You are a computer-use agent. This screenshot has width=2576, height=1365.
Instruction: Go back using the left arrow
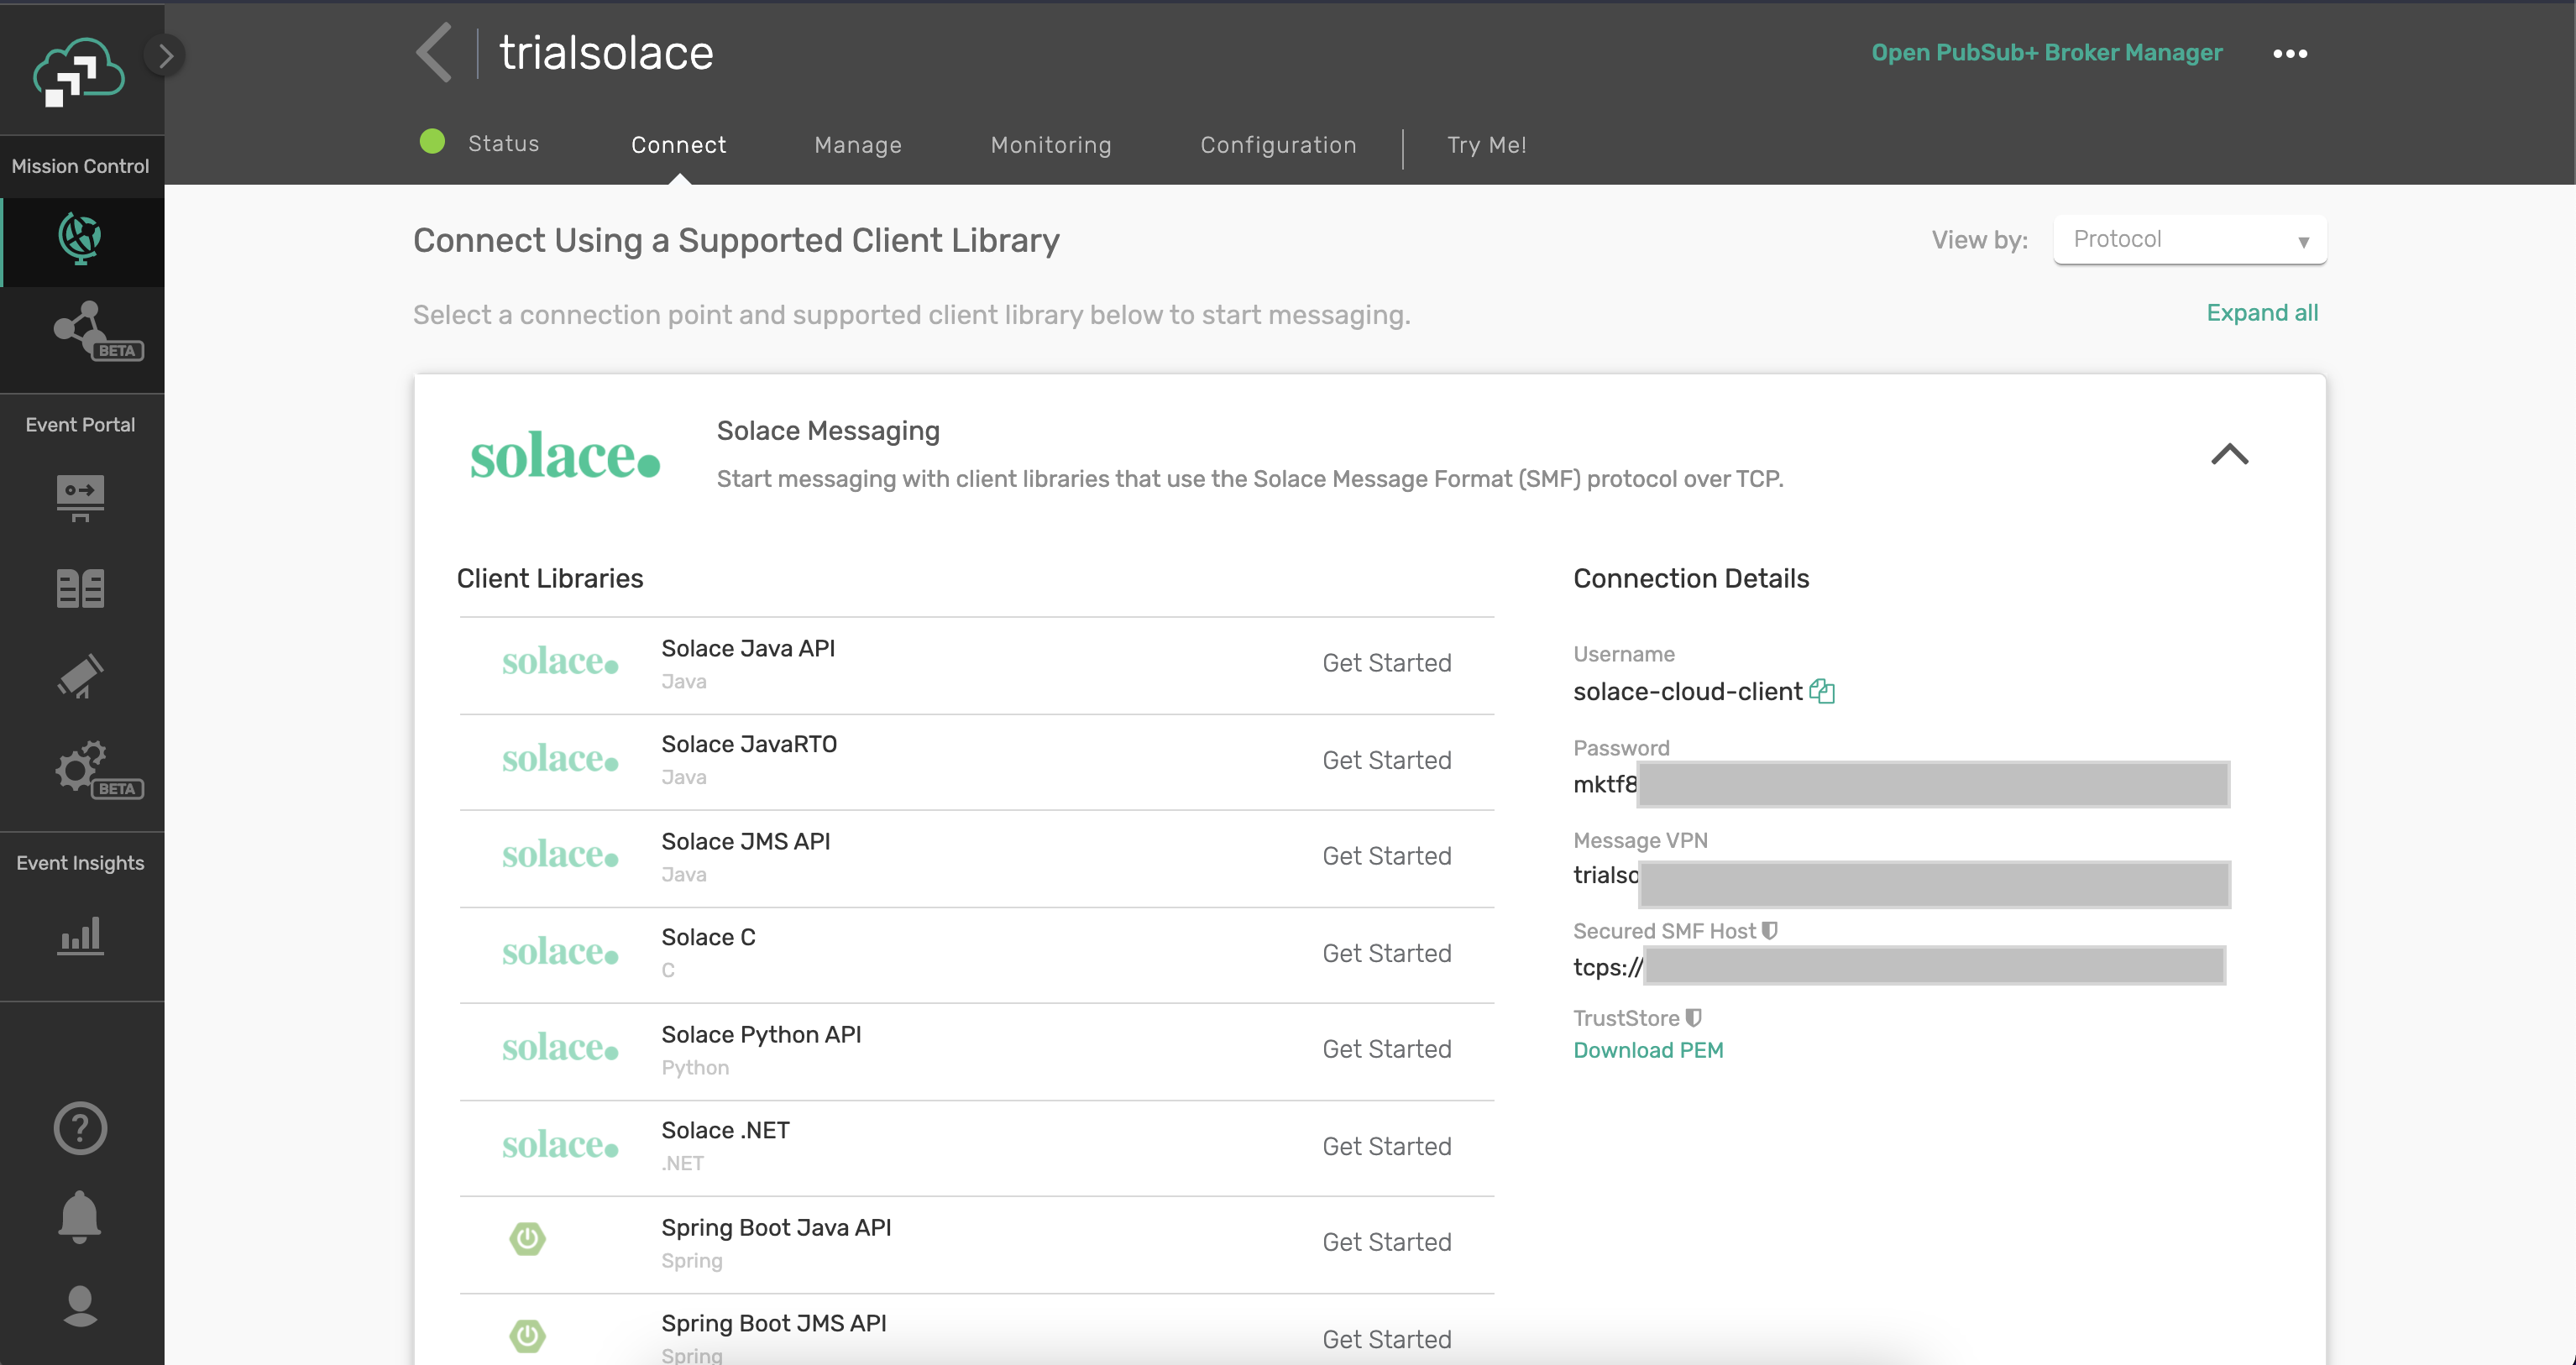click(x=435, y=53)
